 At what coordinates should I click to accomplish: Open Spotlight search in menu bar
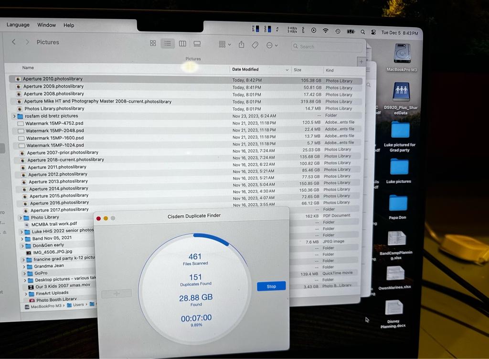pyautogui.click(x=362, y=32)
